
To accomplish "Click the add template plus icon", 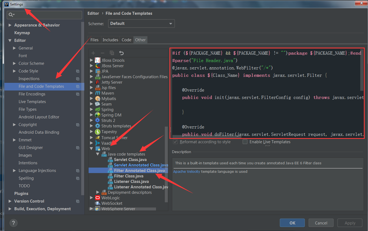I will pos(93,53).
